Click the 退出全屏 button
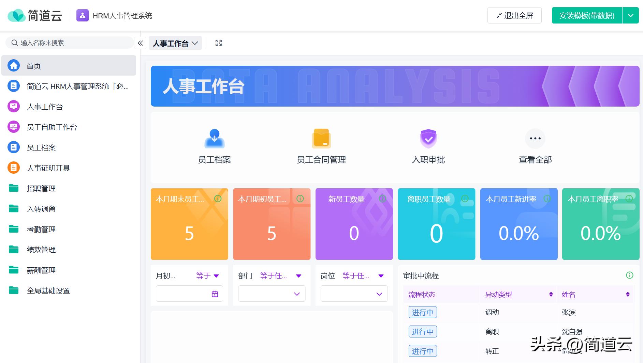The height and width of the screenshot is (363, 643). coord(514,16)
